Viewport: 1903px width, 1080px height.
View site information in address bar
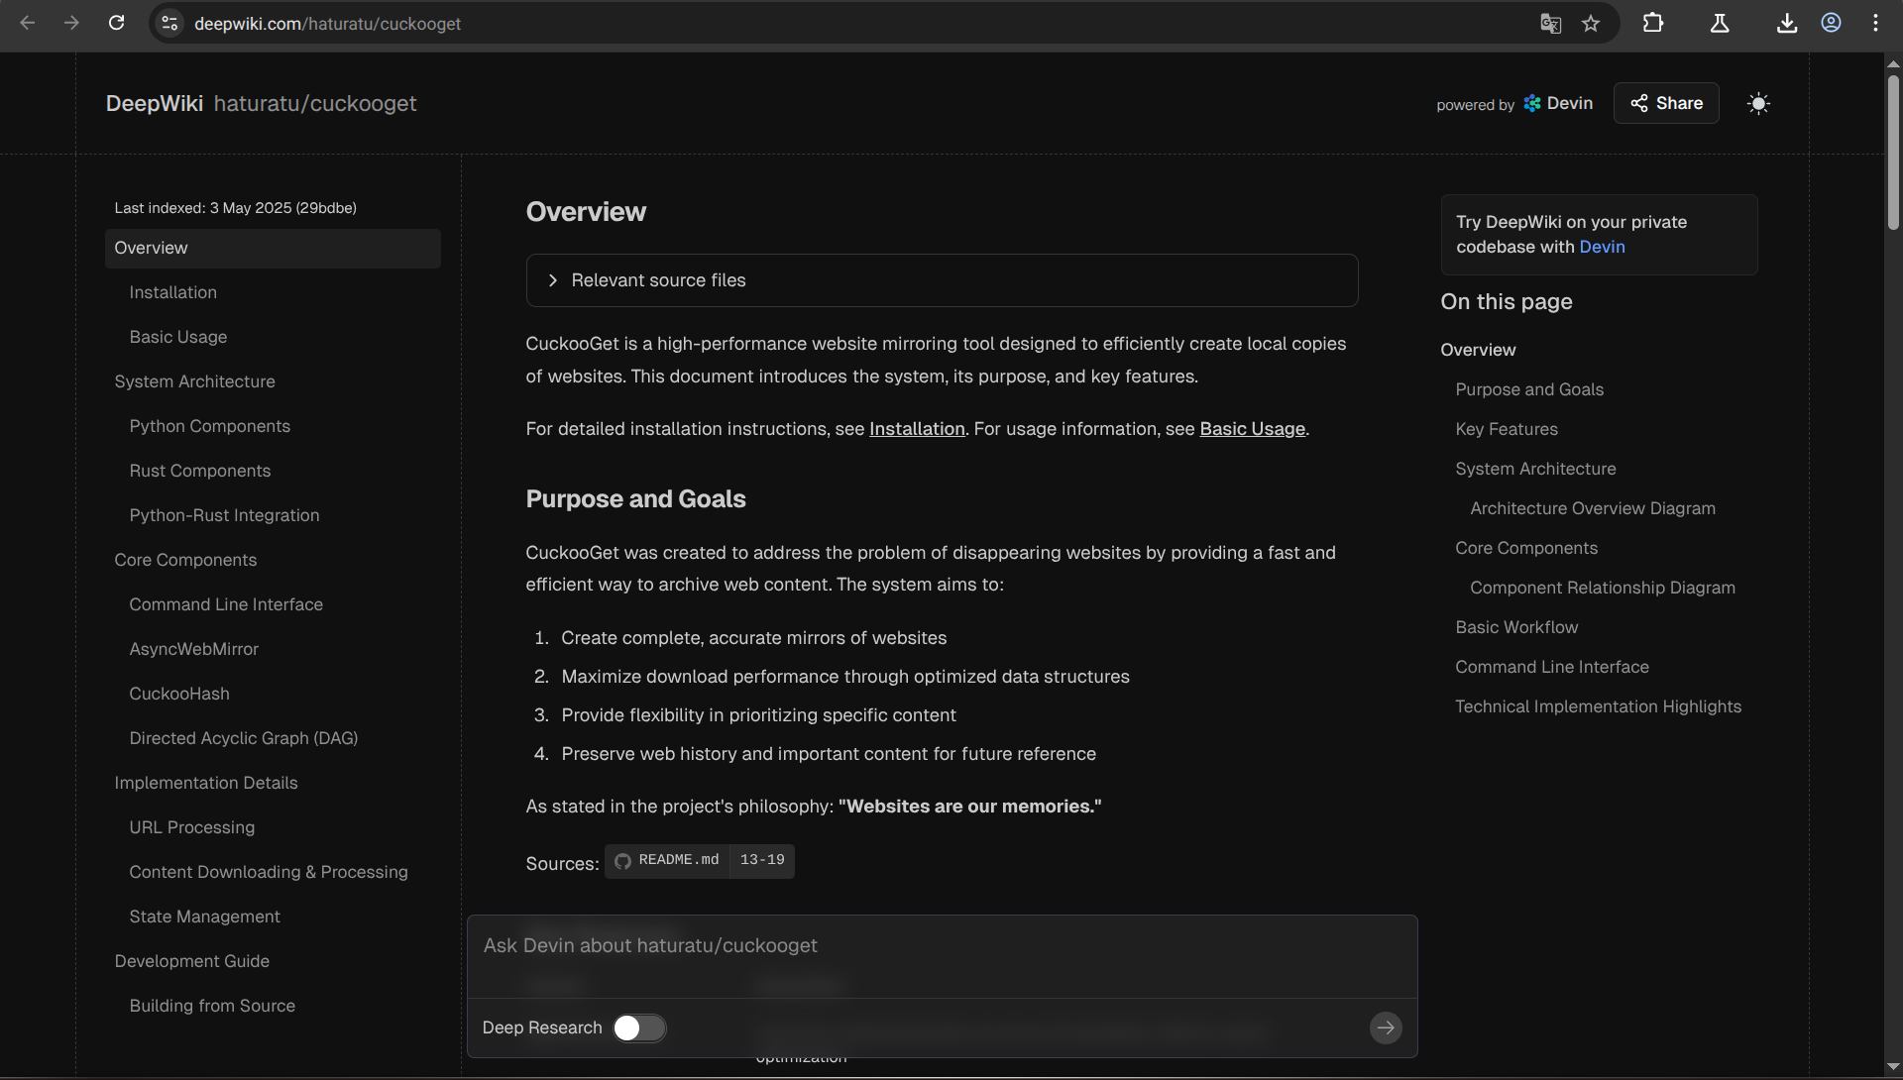(x=169, y=23)
